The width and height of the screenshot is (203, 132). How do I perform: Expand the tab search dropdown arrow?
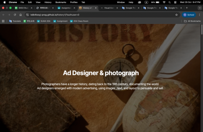(200, 8)
